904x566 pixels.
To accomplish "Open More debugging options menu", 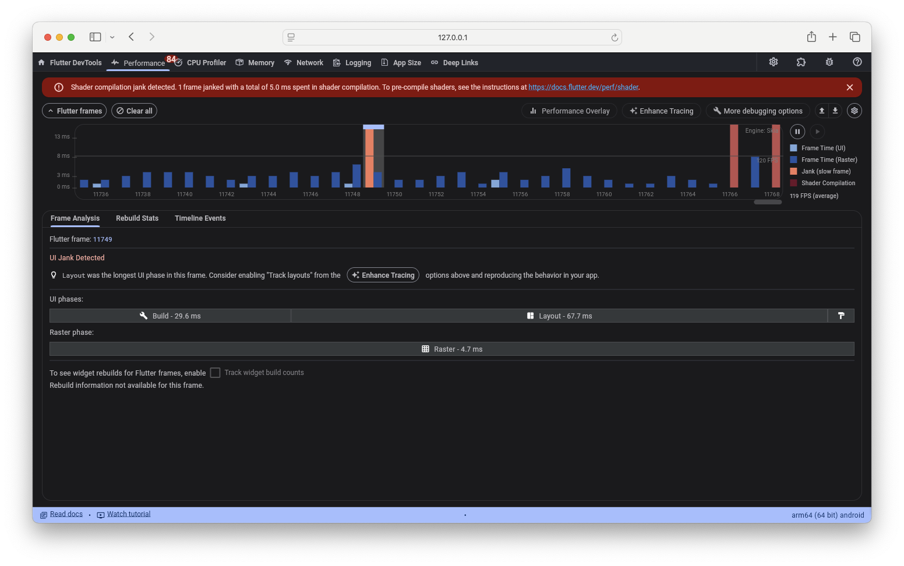I will click(758, 111).
